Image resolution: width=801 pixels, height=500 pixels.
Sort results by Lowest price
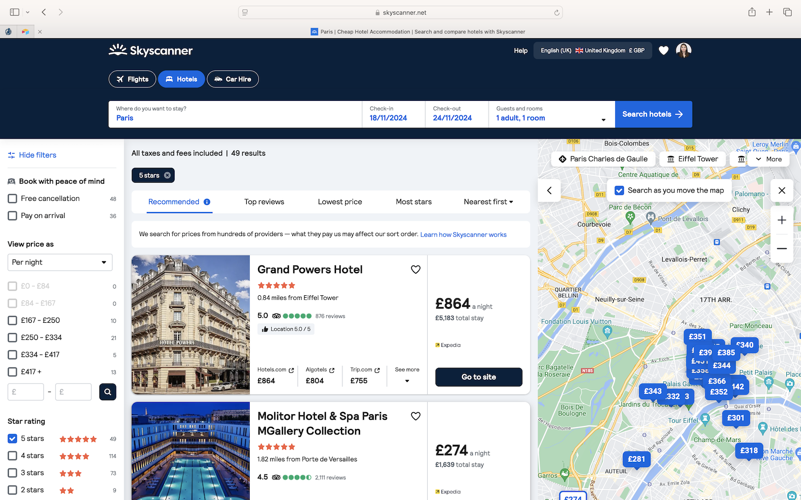coord(340,202)
